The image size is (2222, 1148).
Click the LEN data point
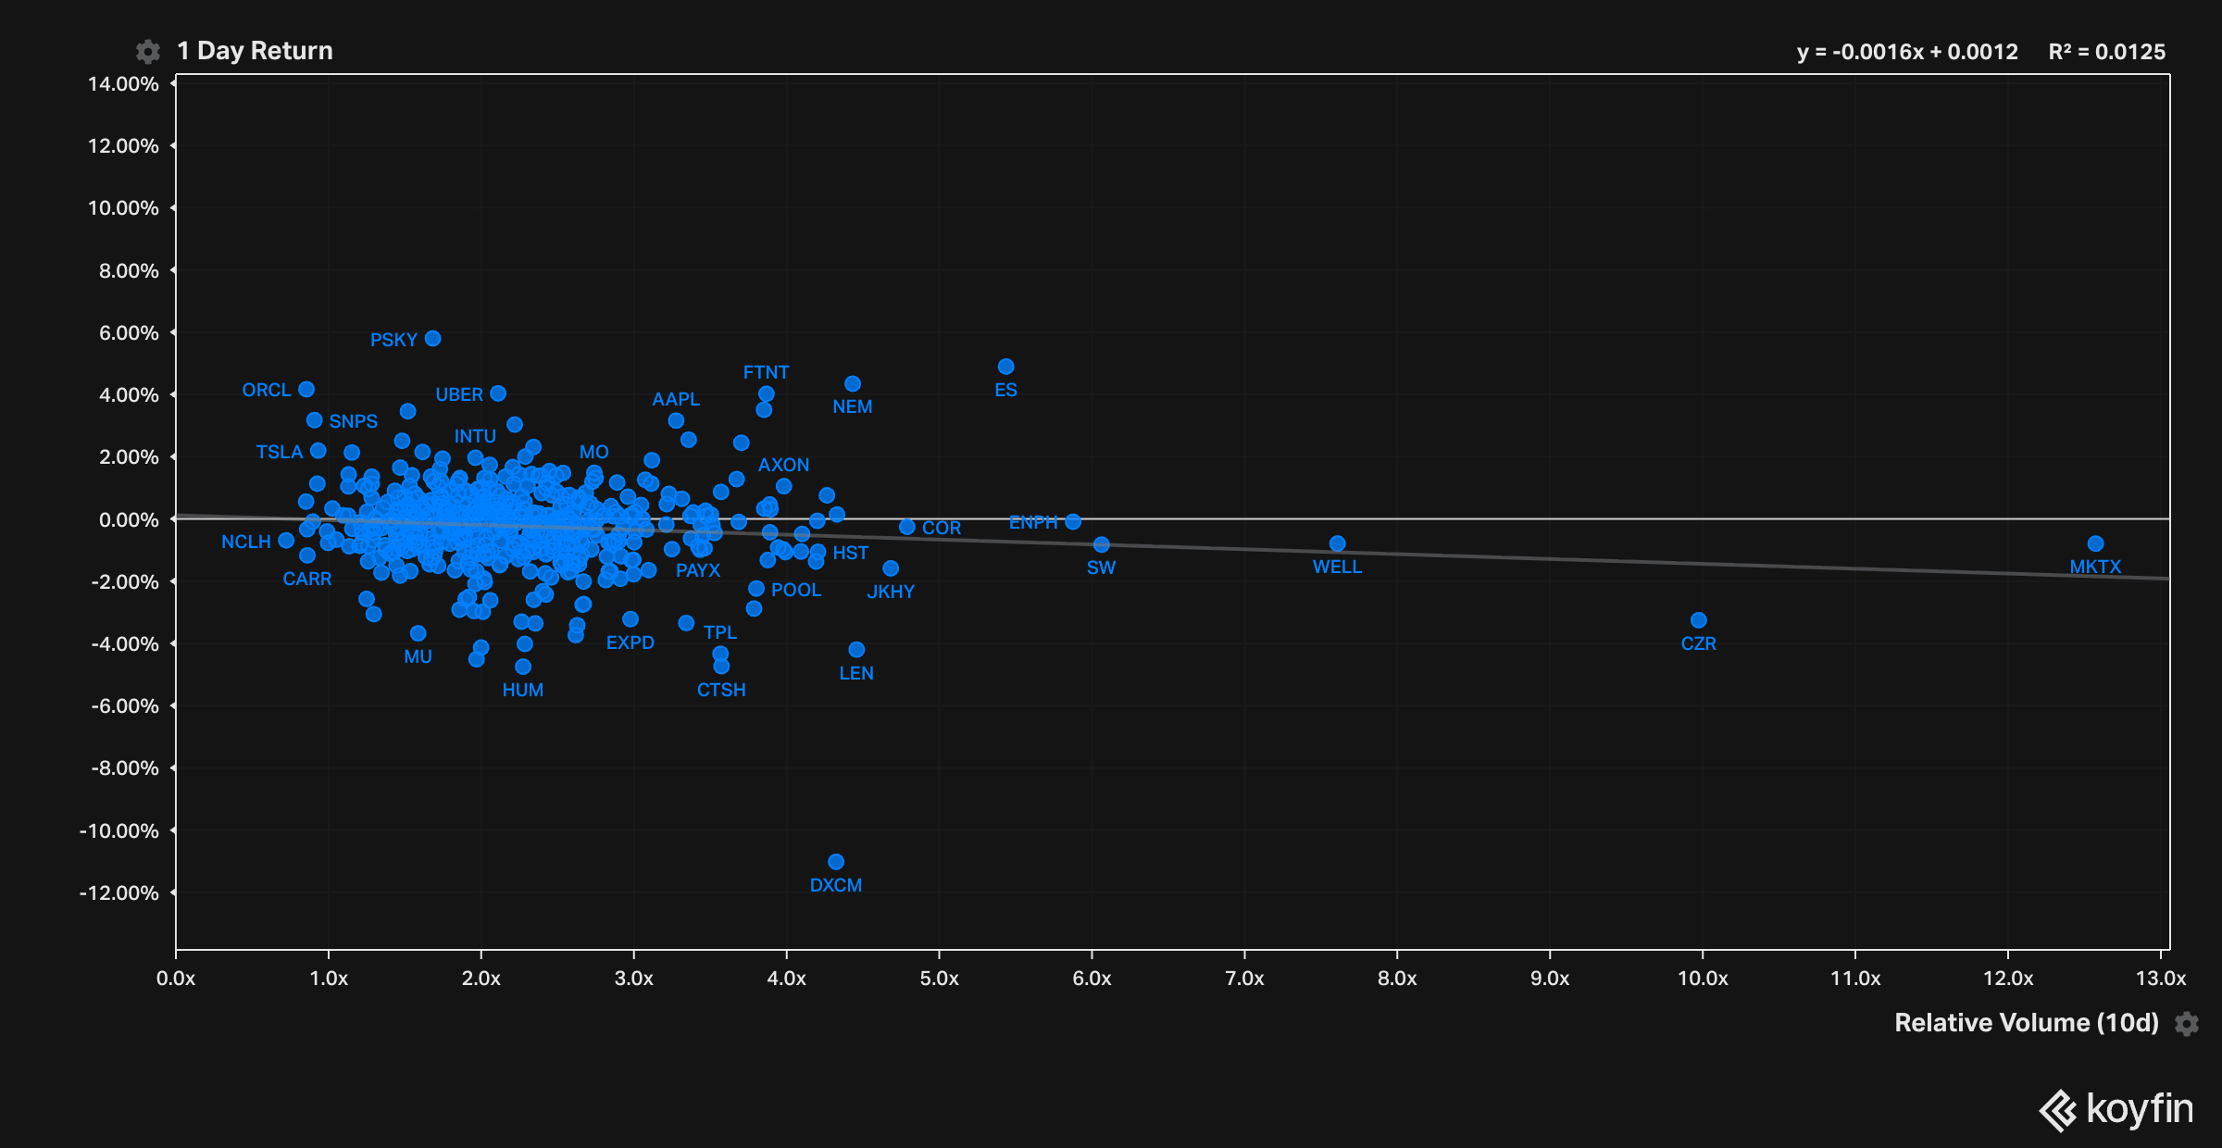pyautogui.click(x=856, y=650)
